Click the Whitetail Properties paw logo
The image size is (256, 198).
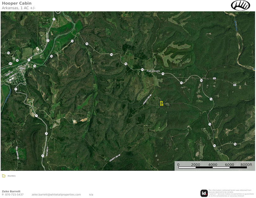240,5
